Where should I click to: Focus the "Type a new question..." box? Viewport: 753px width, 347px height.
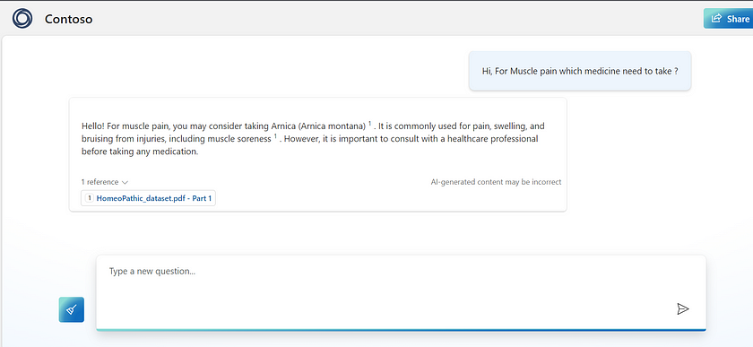pyautogui.click(x=401, y=292)
